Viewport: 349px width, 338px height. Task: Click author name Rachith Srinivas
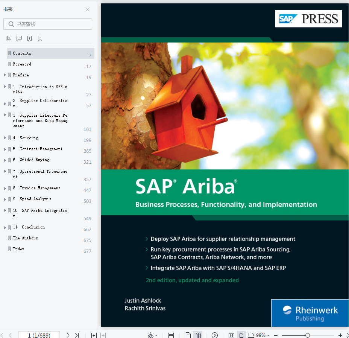coord(145,308)
